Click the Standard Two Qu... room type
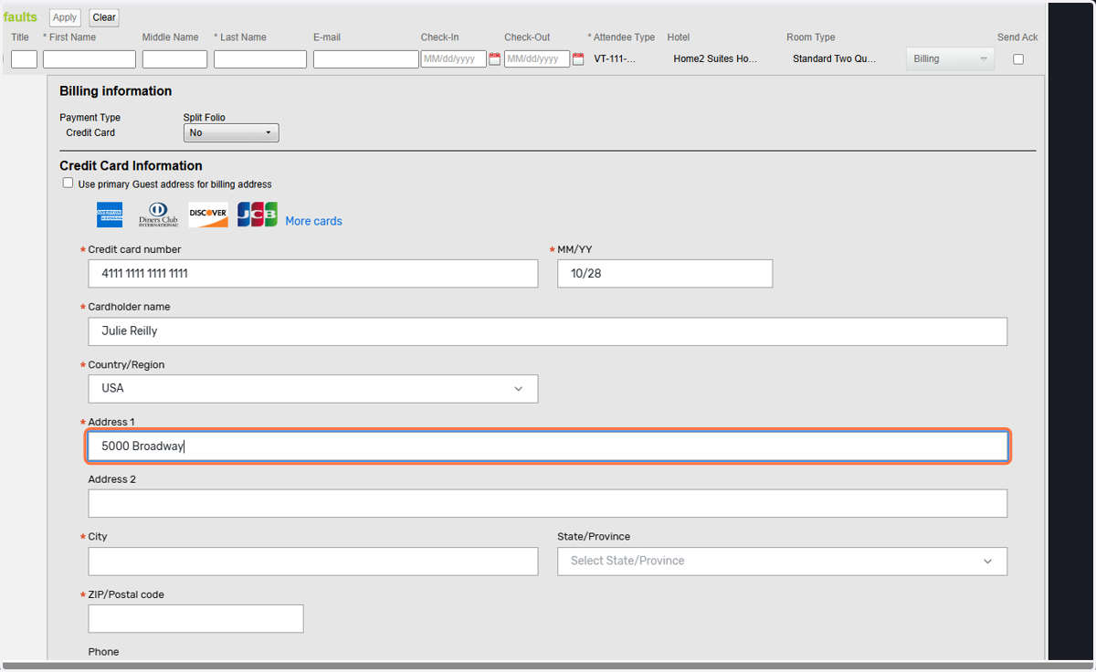1096x672 pixels. (x=834, y=58)
